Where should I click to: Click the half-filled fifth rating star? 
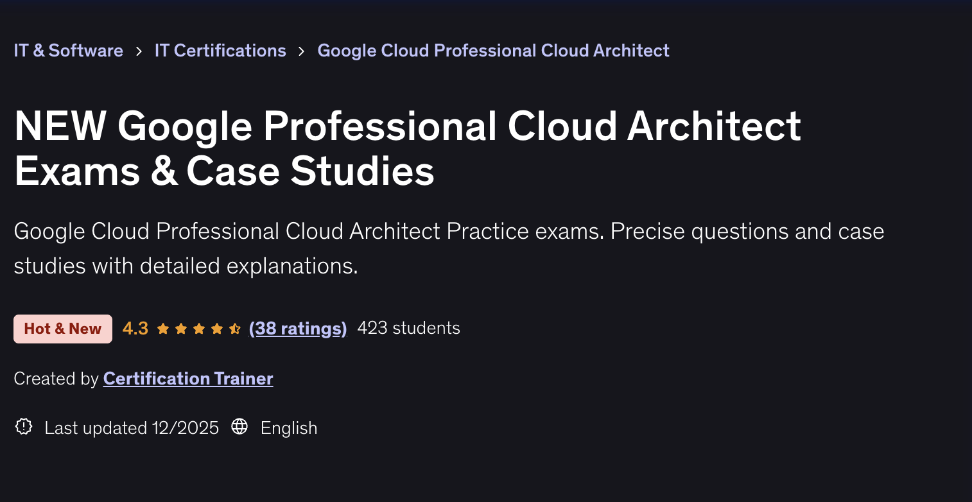click(x=233, y=328)
